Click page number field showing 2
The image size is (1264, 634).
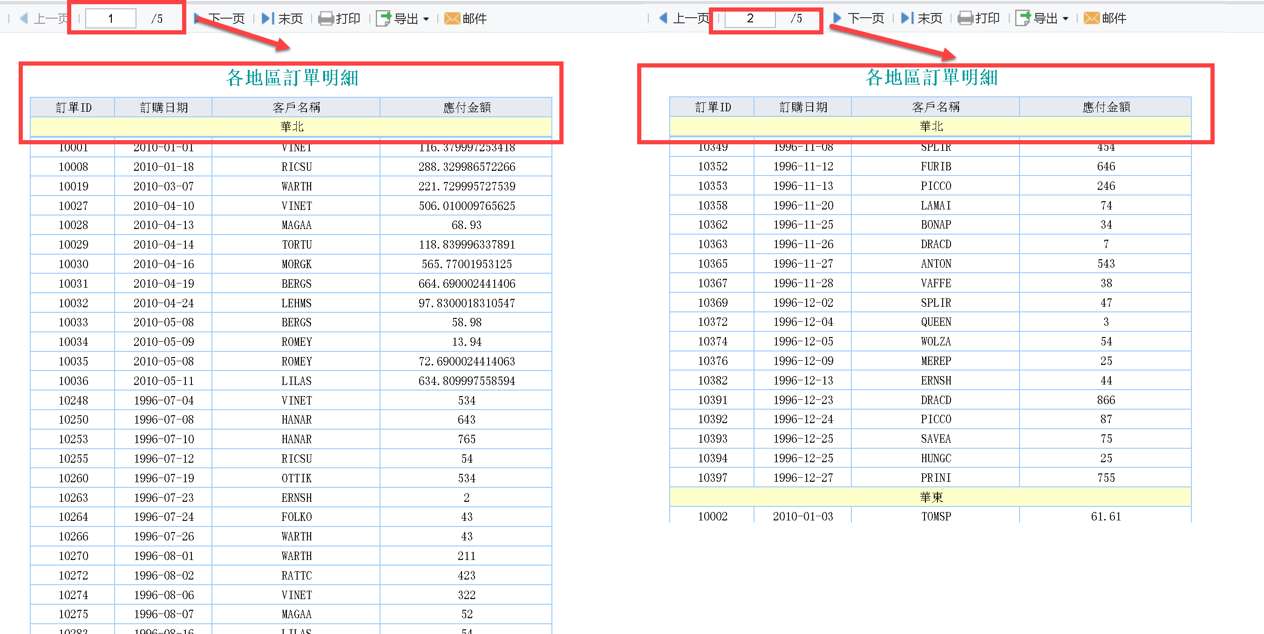click(750, 18)
